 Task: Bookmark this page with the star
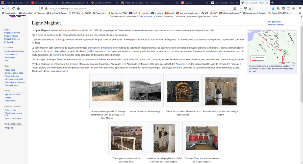point(250,8)
